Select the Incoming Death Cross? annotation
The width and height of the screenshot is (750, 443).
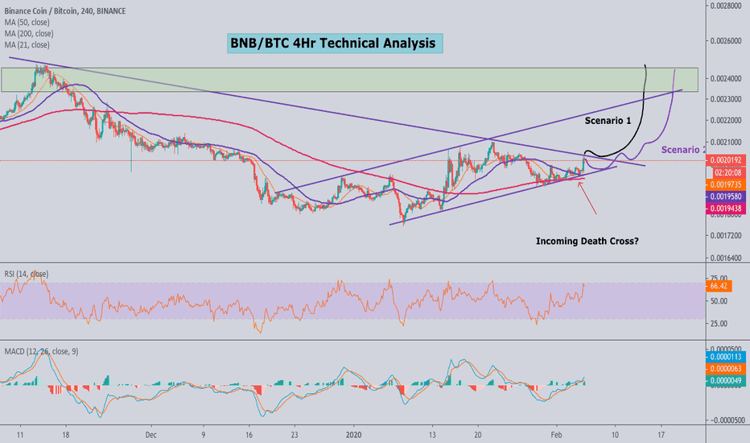point(587,241)
